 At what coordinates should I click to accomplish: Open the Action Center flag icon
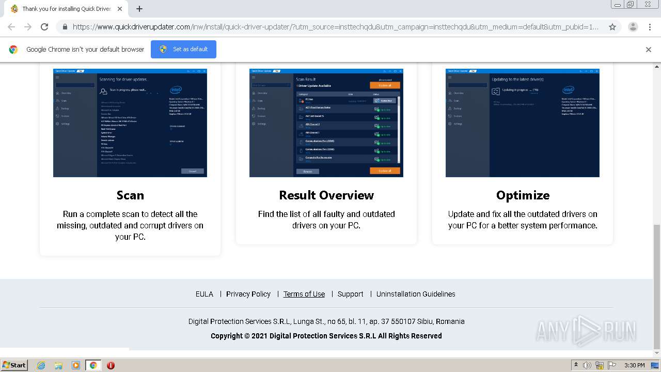(612, 365)
